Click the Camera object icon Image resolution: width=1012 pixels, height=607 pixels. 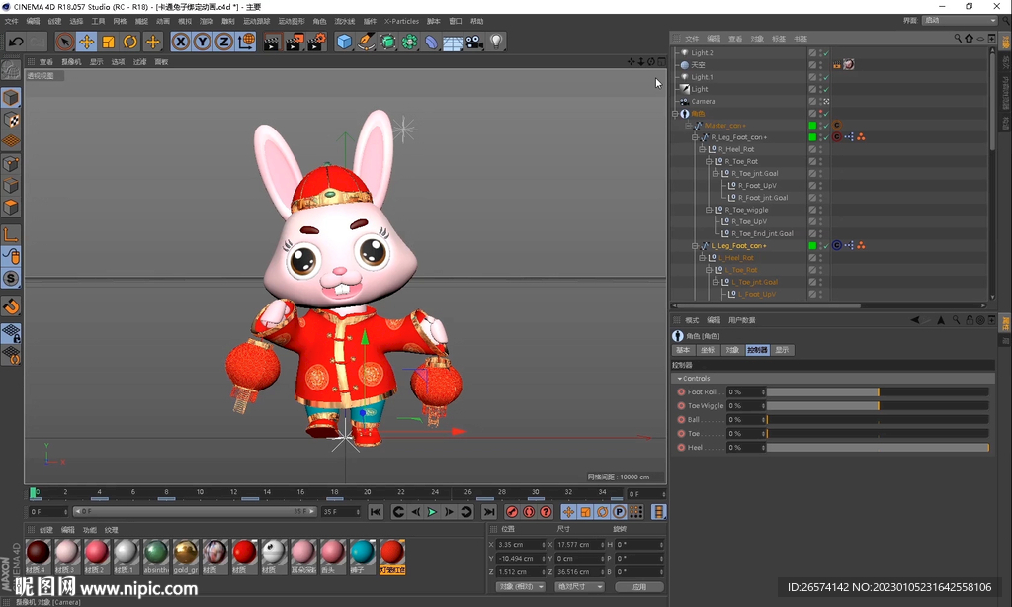pyautogui.click(x=474, y=42)
